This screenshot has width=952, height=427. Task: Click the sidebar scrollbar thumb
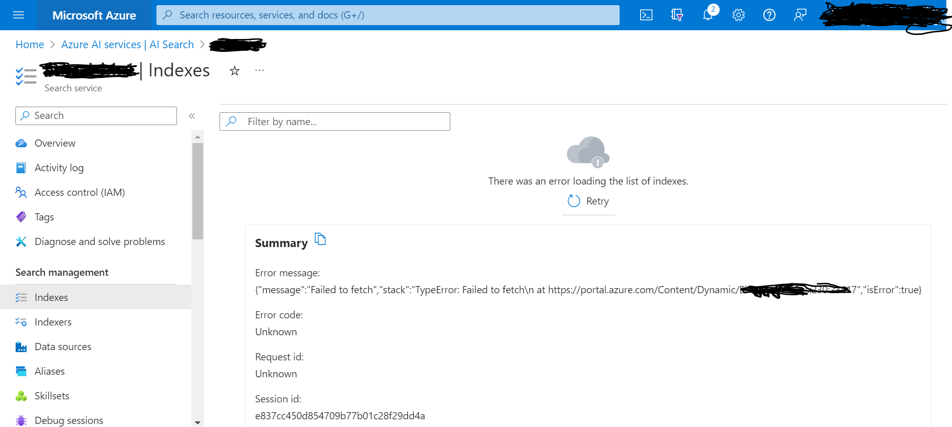click(x=197, y=191)
